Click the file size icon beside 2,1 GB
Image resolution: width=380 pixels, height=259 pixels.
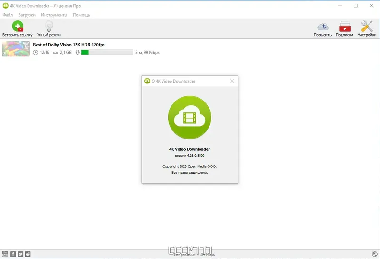[x=56, y=53]
